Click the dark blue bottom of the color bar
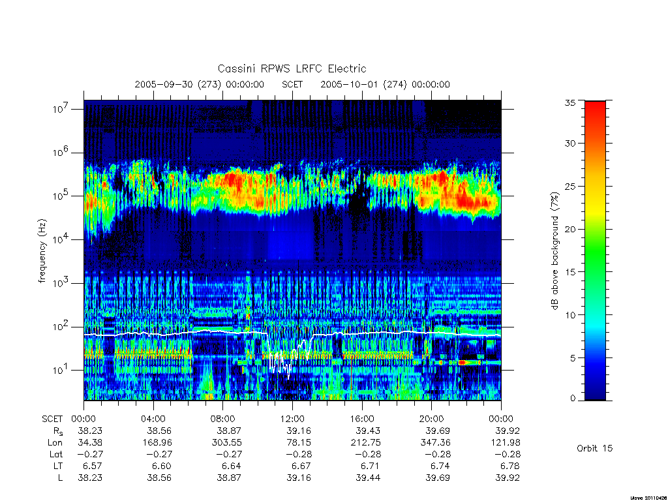This screenshot has width=668, height=501. (x=595, y=392)
